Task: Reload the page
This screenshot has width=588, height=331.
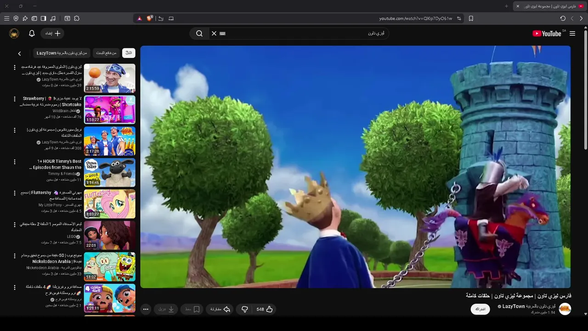Action: [x=563, y=18]
